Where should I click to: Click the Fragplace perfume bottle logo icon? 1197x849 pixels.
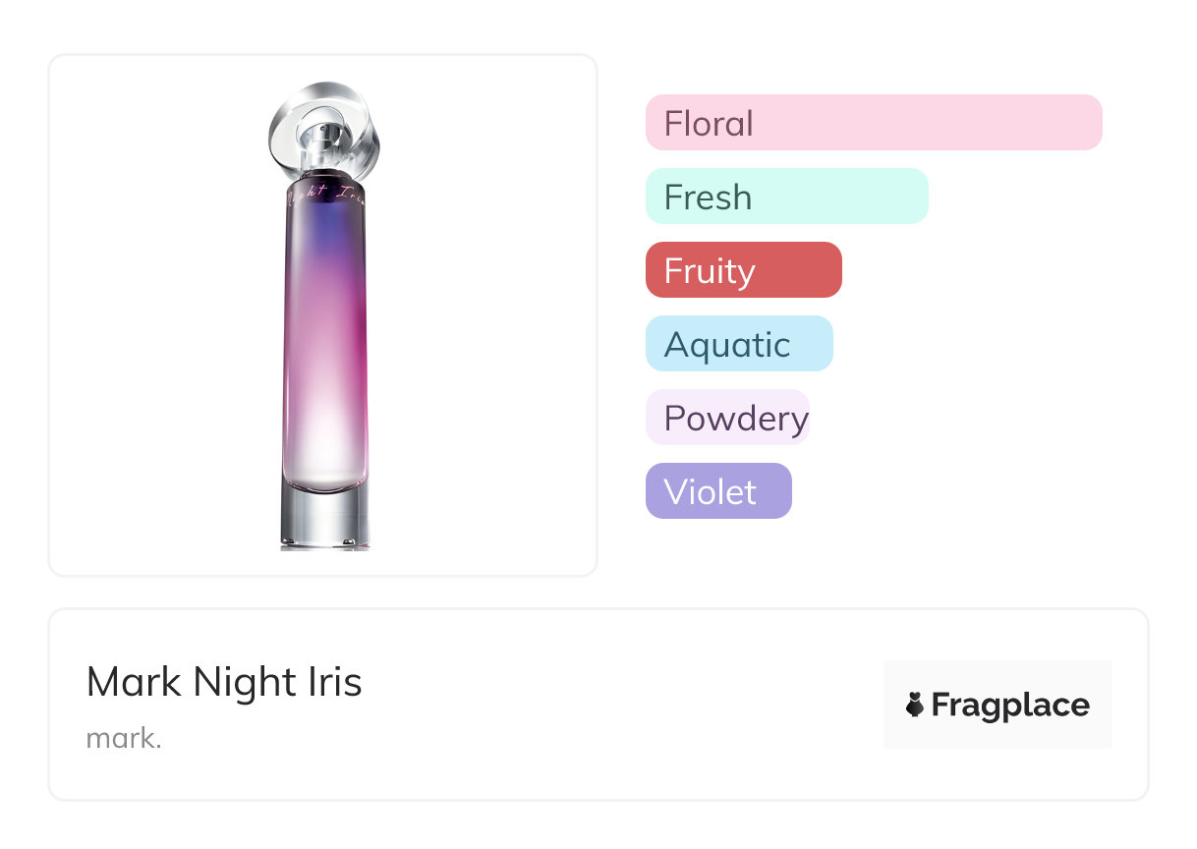tap(915, 705)
